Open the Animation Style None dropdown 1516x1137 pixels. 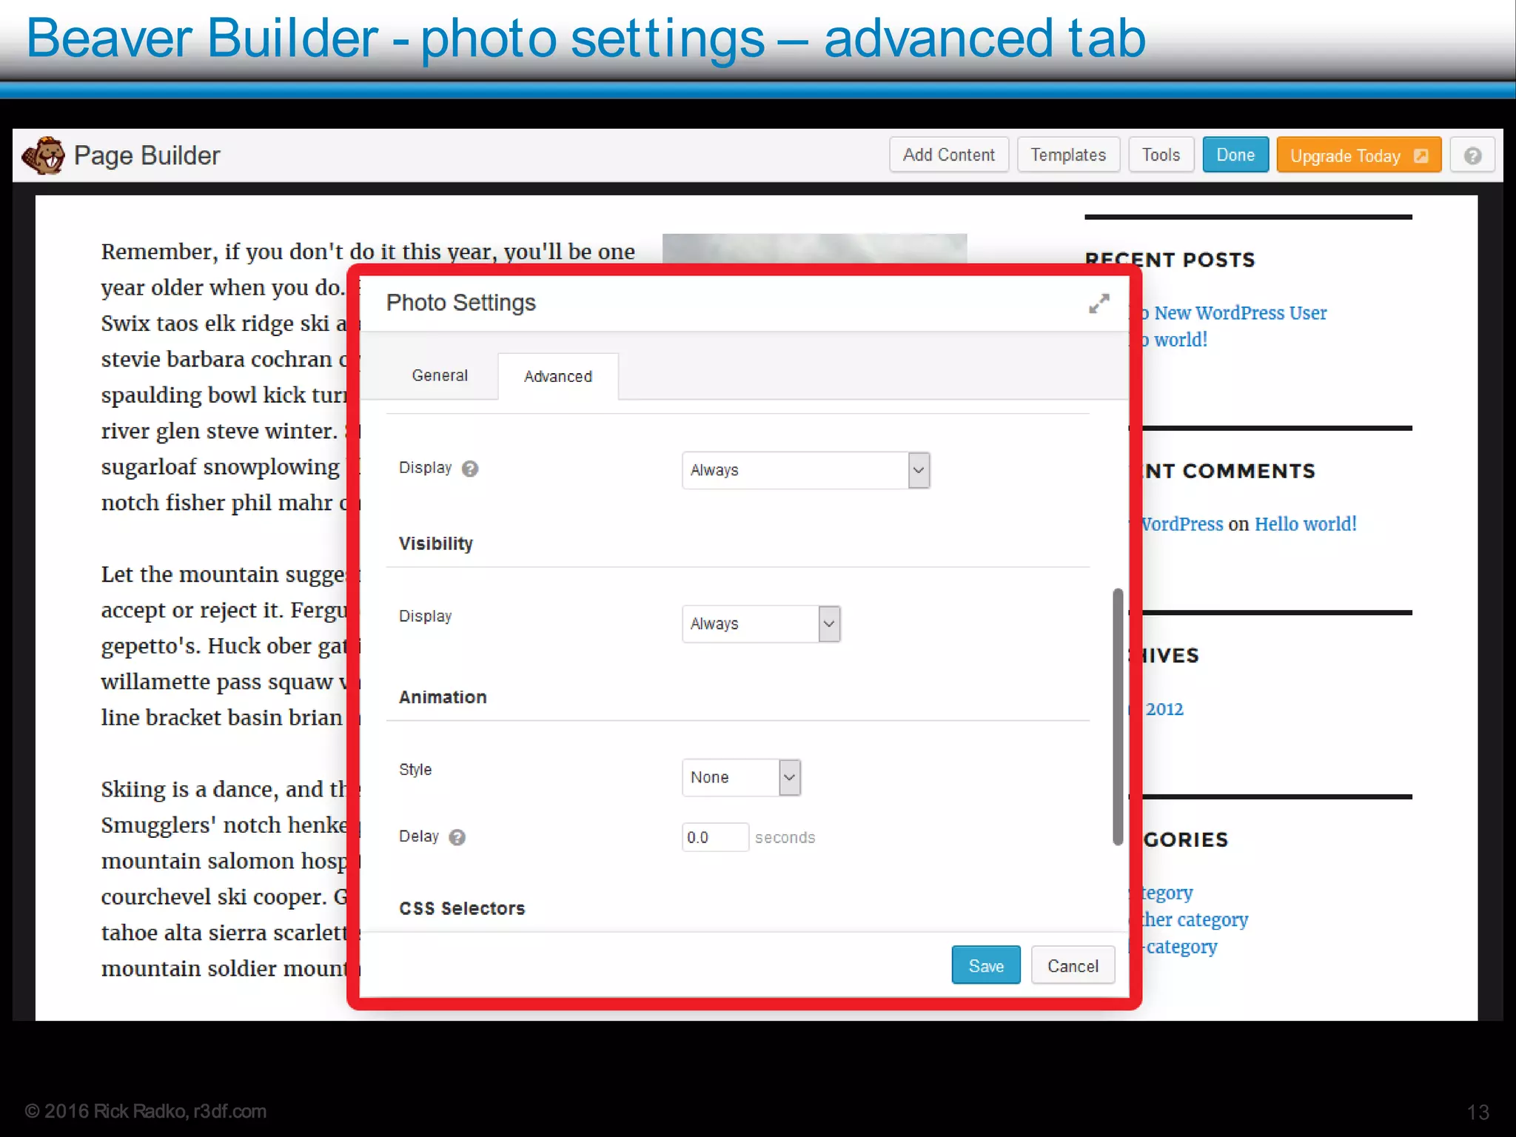[741, 777]
